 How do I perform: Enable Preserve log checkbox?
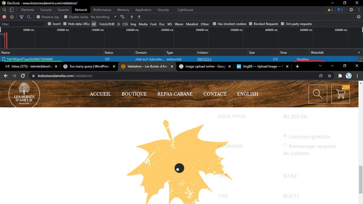click(39, 17)
